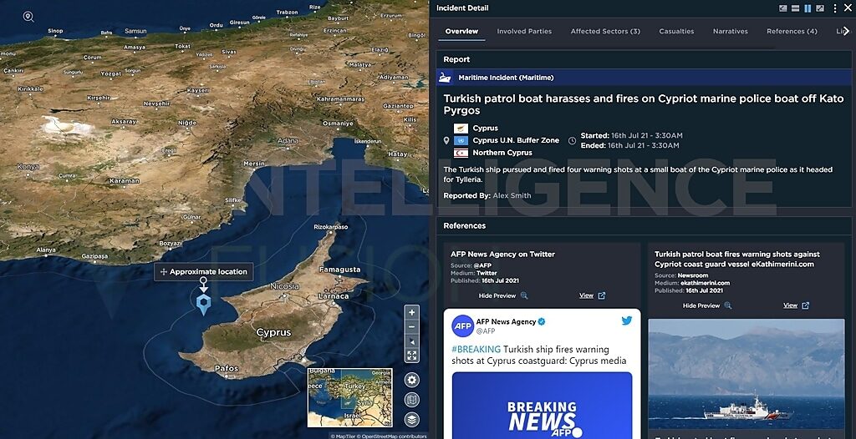Click the magnifier beside eKathimerini Hide Preview
This screenshot has height=439, width=856.
point(728,305)
